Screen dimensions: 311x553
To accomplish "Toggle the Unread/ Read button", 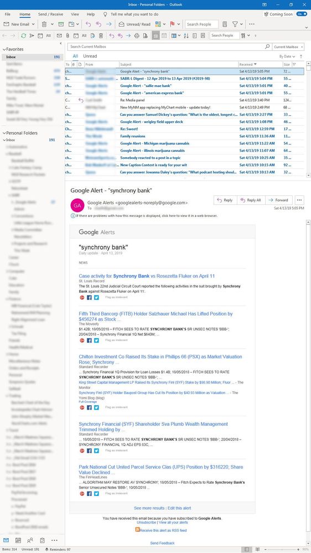I will click(134, 24).
